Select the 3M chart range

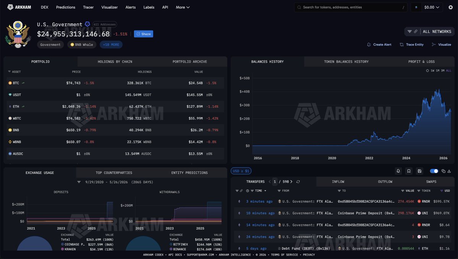(442, 71)
